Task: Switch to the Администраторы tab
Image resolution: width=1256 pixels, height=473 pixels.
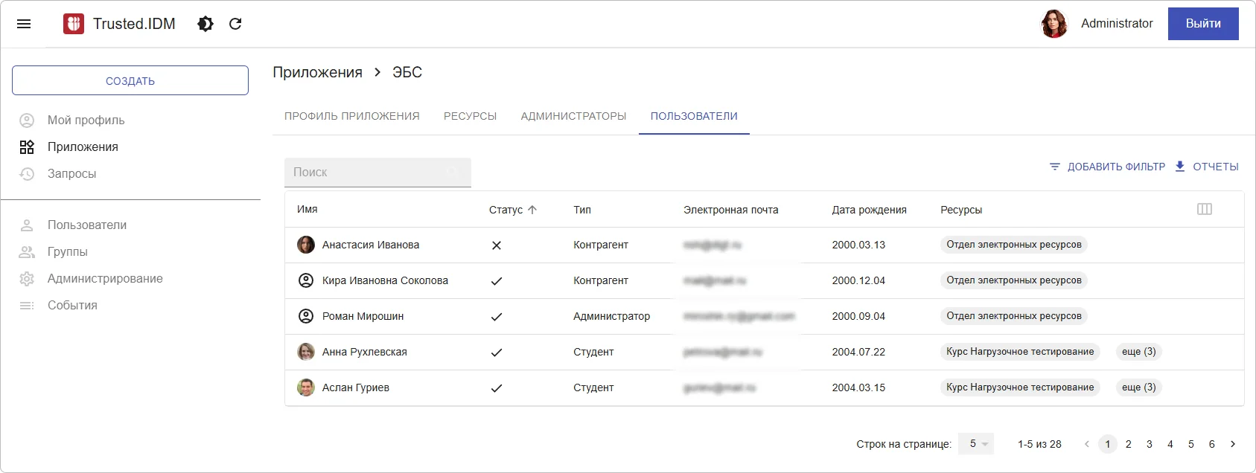Action: (x=573, y=116)
